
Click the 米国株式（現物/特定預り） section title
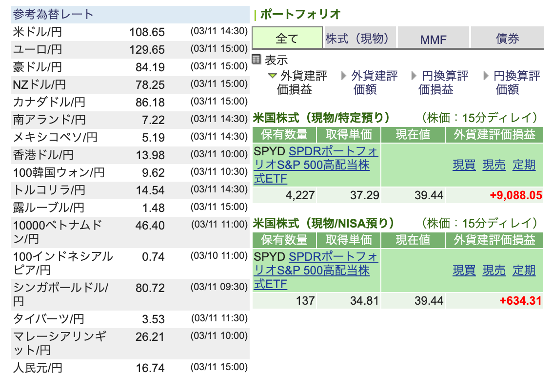point(321,118)
